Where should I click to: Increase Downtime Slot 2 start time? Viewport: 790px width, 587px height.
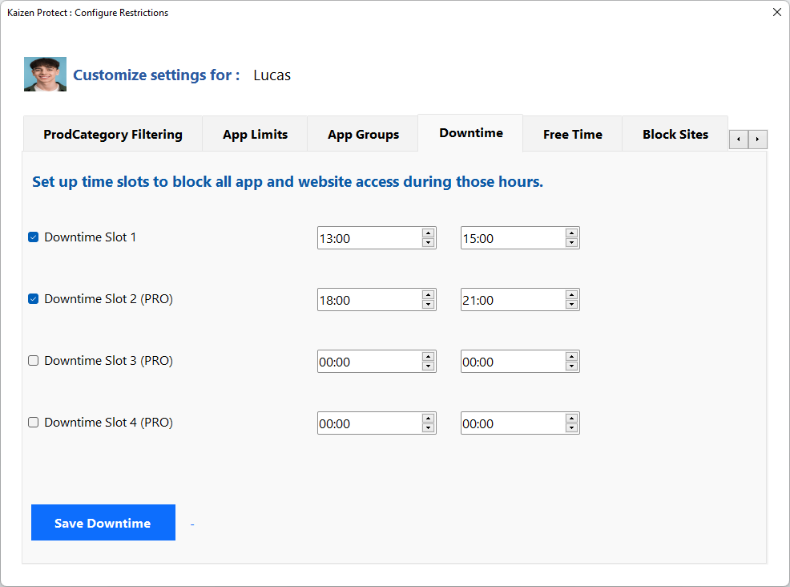pyautogui.click(x=428, y=295)
